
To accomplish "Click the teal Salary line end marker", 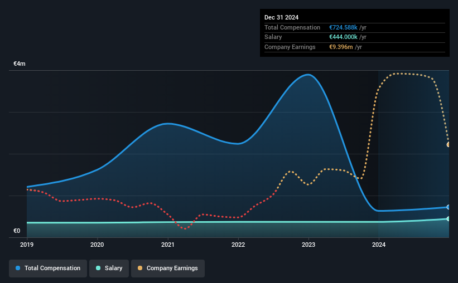I will 448,219.
